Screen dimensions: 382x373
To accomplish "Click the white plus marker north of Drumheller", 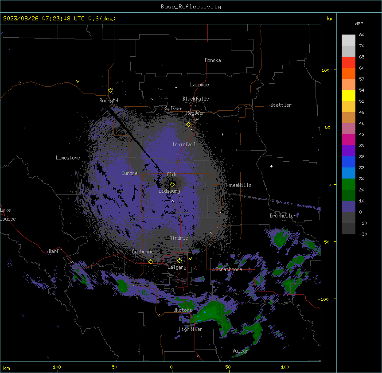I will coord(271,166).
